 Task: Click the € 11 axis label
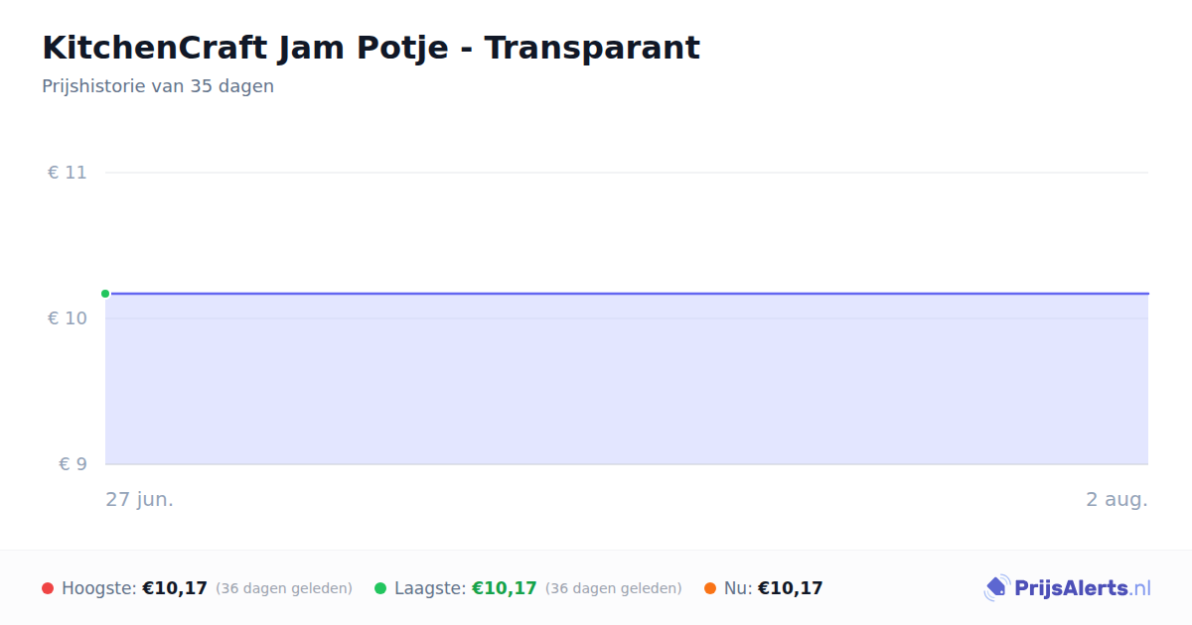67,173
